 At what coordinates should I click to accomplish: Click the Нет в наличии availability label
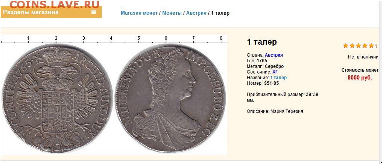point(363,57)
